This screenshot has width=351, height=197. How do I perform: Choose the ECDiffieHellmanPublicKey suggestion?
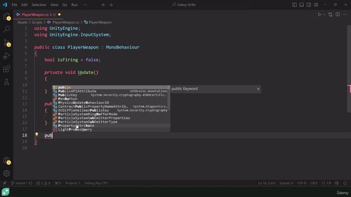[x=111, y=111]
